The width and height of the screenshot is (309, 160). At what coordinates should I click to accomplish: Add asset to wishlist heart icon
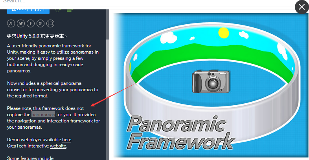click(58, 11)
